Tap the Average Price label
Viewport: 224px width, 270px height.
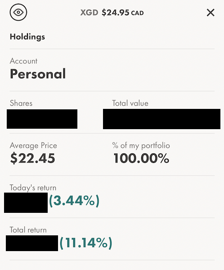[x=33, y=145]
